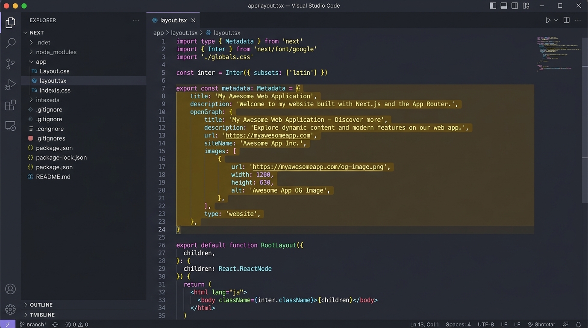Open README.md in the explorer
The width and height of the screenshot is (588, 328).
pyautogui.click(x=53, y=177)
